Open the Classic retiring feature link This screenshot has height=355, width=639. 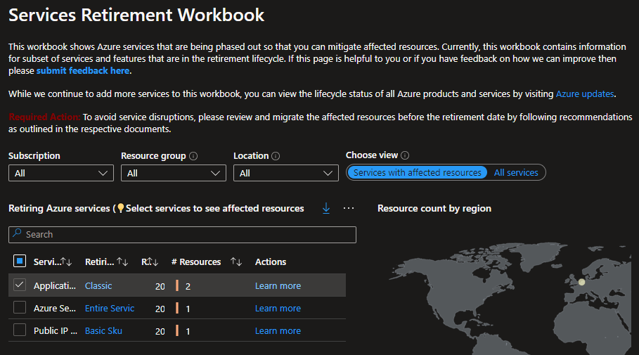click(98, 285)
